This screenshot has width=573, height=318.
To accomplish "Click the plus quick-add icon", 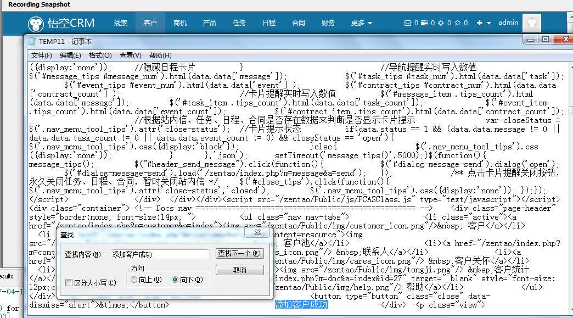I will (x=480, y=23).
